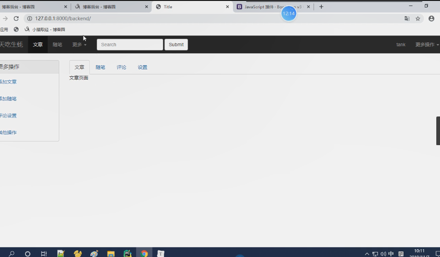The image size is (440, 257).
Task: Switch to the JavaScript 插件 Bootstrap tab
Action: pyautogui.click(x=273, y=7)
